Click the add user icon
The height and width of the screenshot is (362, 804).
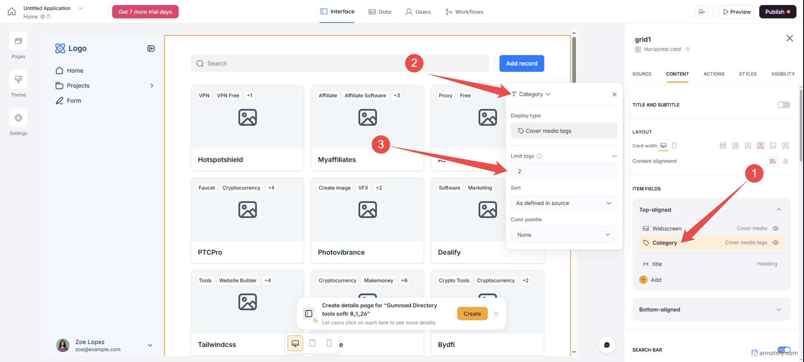(x=702, y=12)
